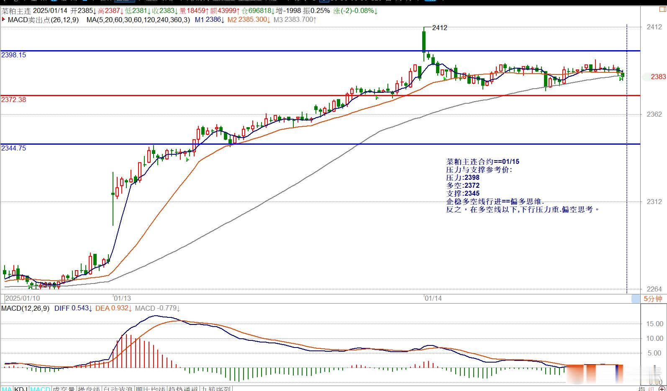Select the 九转序列 tab
667x391 pixels.
[x=216, y=389]
